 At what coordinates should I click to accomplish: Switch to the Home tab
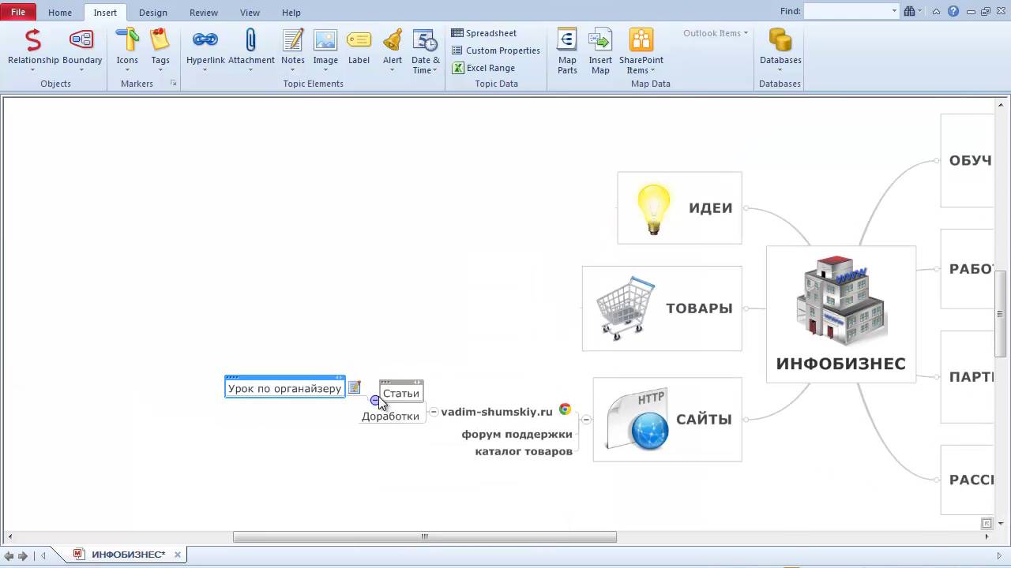[x=59, y=13]
